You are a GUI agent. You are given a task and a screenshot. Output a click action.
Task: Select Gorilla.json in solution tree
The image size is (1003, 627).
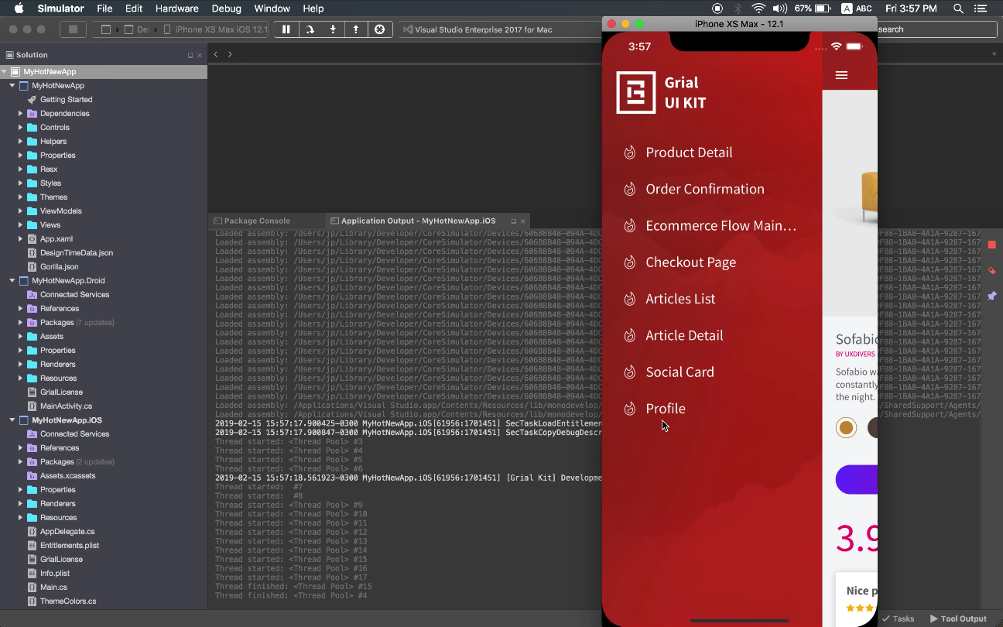59,266
